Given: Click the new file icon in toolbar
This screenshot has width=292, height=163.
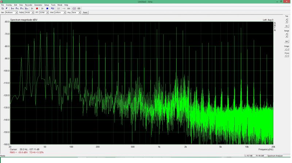Looking at the screenshot, I should click(2, 8).
